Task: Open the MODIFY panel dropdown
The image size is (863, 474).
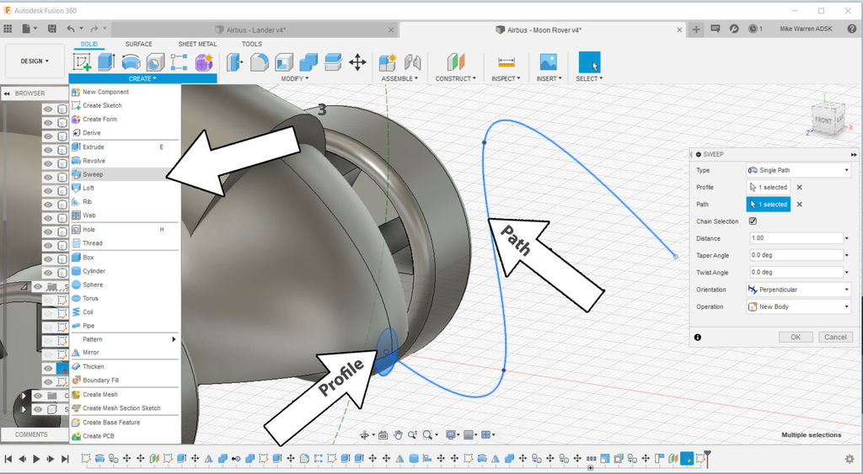Action: pos(292,78)
